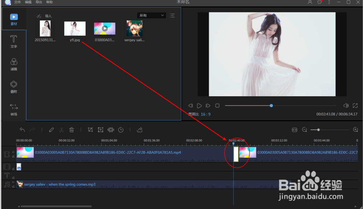Click timeline ruler at 00:01:04.00
Screen dimensions: 363x209
tap(109, 140)
